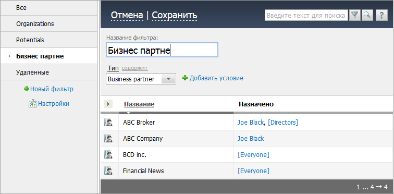Click Отмена to cancel editing
394x194 pixels.
click(127, 15)
